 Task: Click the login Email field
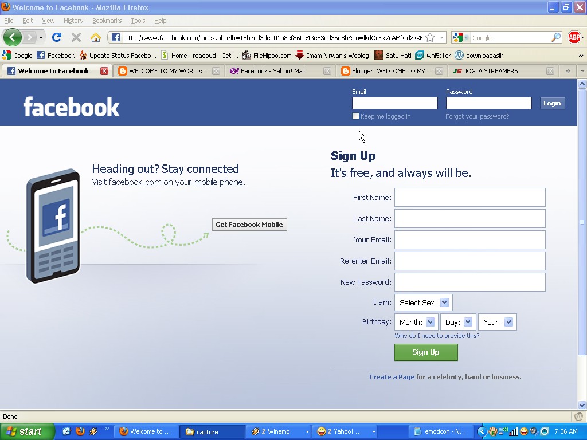pos(394,103)
